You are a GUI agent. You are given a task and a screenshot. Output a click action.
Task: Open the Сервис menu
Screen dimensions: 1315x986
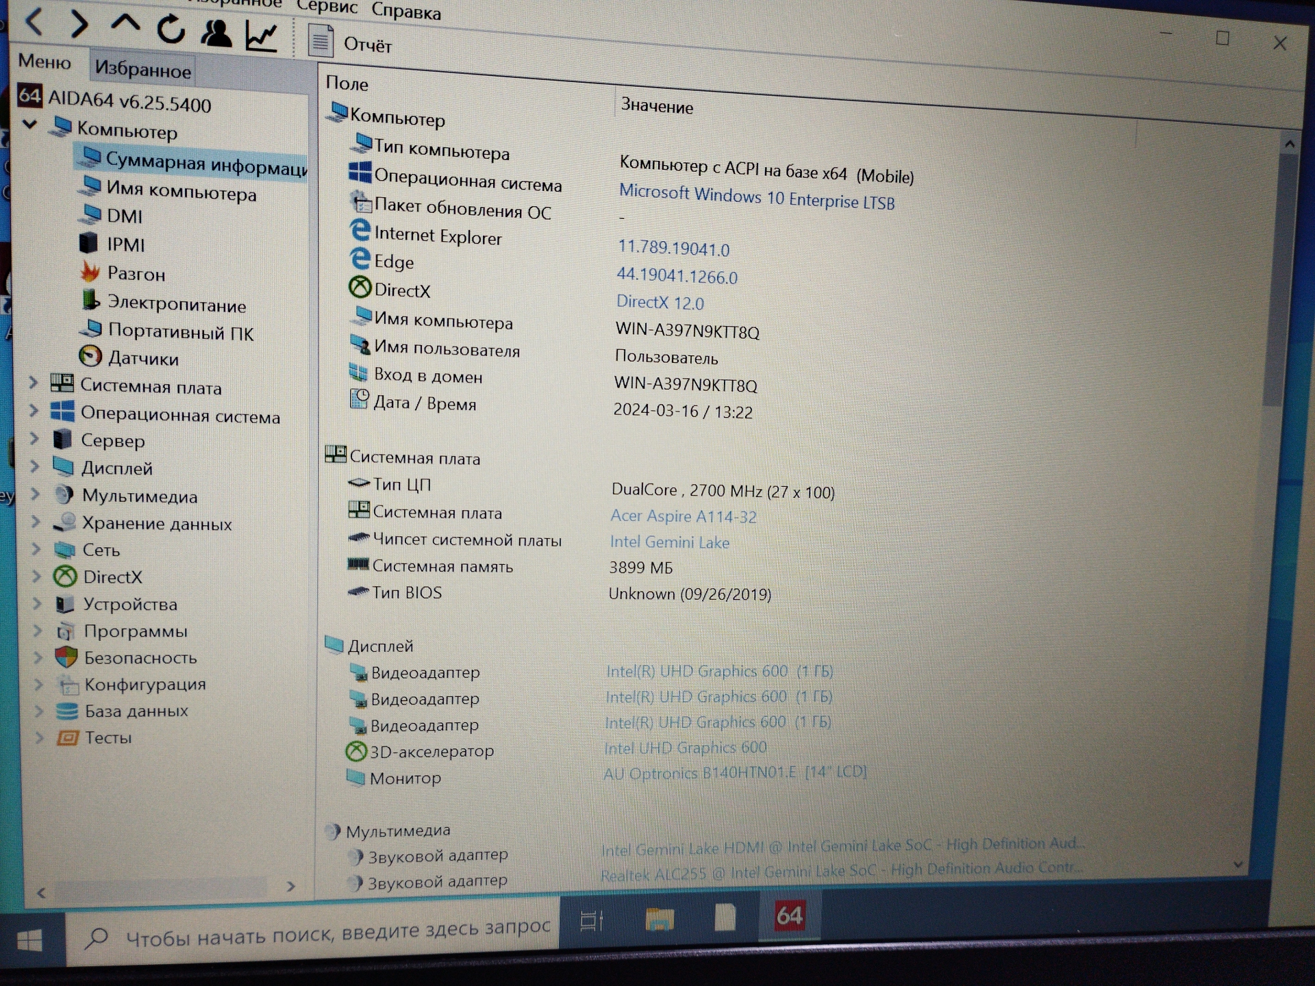(x=327, y=6)
